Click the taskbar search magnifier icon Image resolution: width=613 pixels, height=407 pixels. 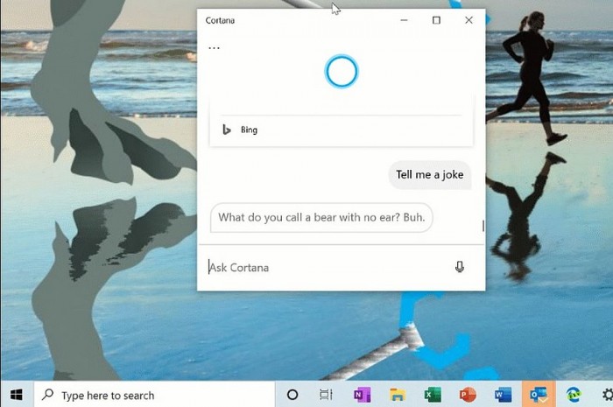[47, 395]
